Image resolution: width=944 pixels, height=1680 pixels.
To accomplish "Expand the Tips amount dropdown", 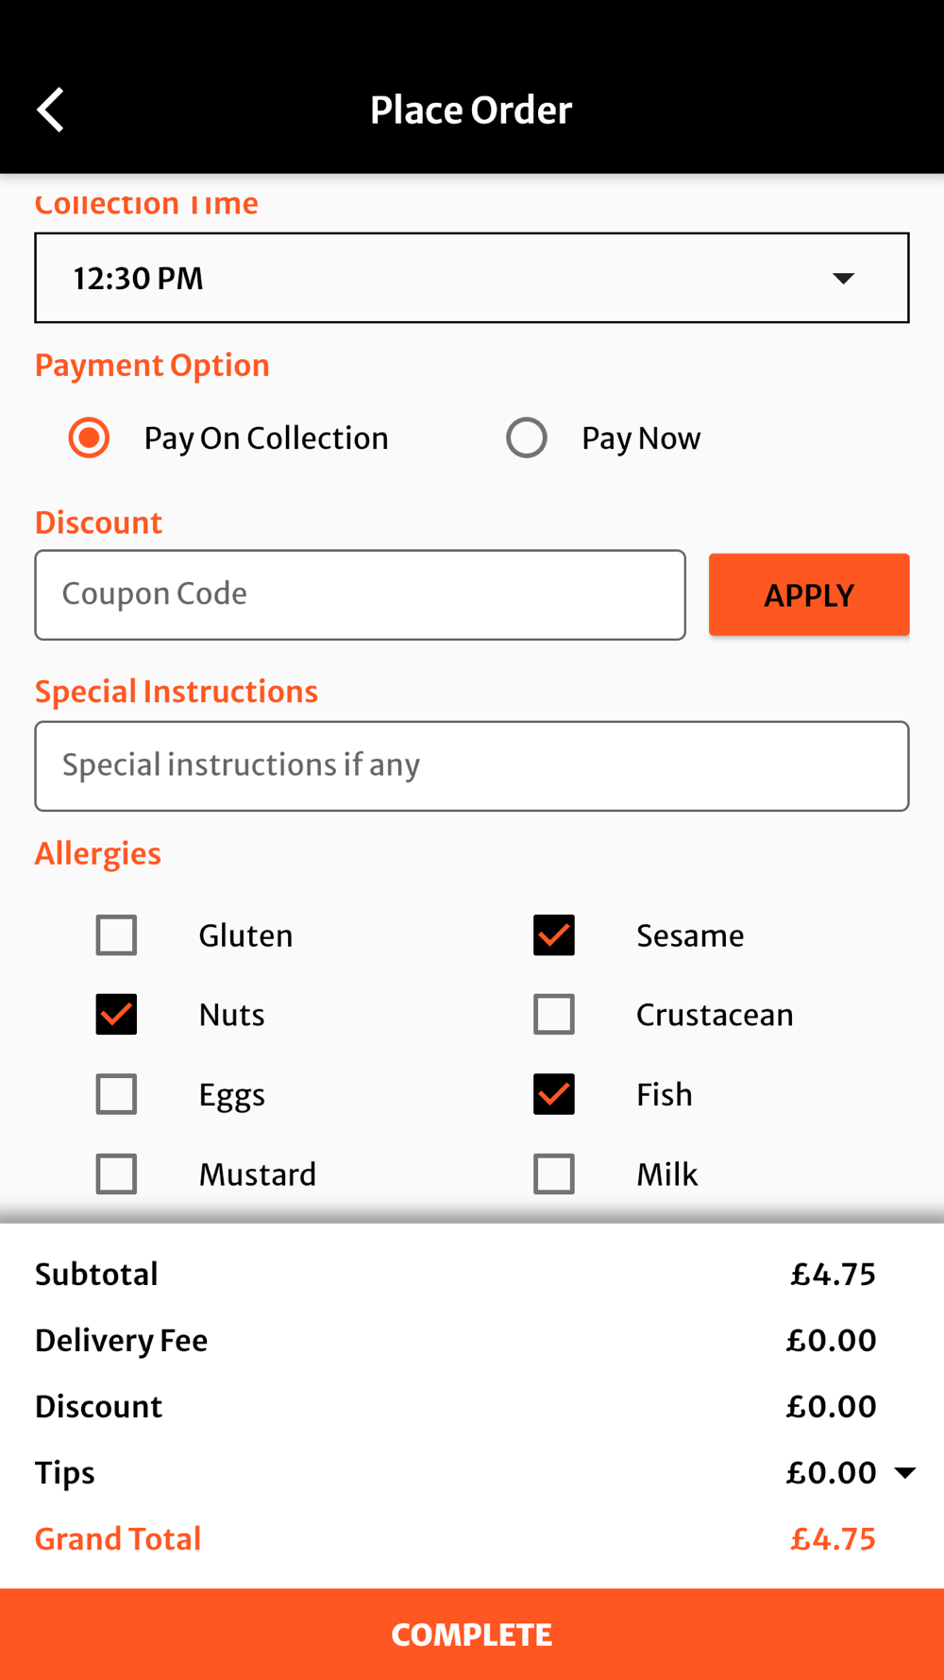I will [904, 1472].
